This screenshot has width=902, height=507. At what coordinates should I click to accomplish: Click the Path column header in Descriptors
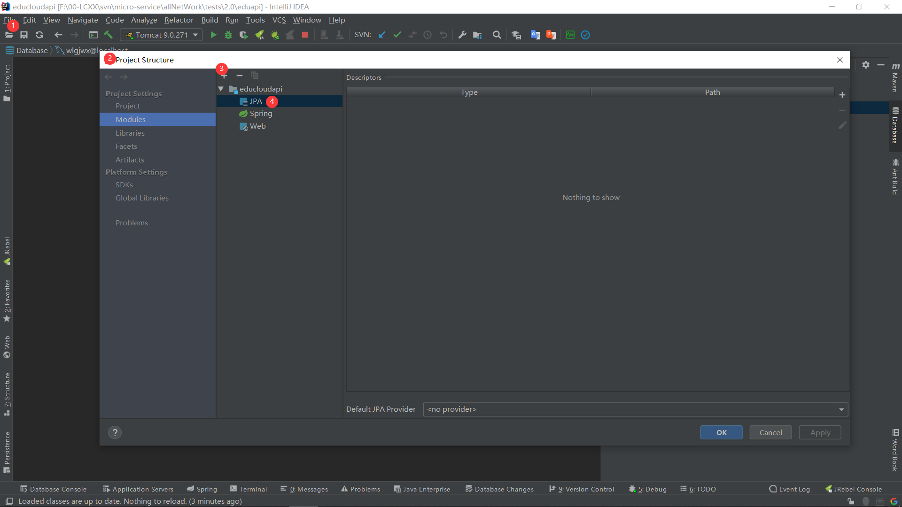point(712,92)
